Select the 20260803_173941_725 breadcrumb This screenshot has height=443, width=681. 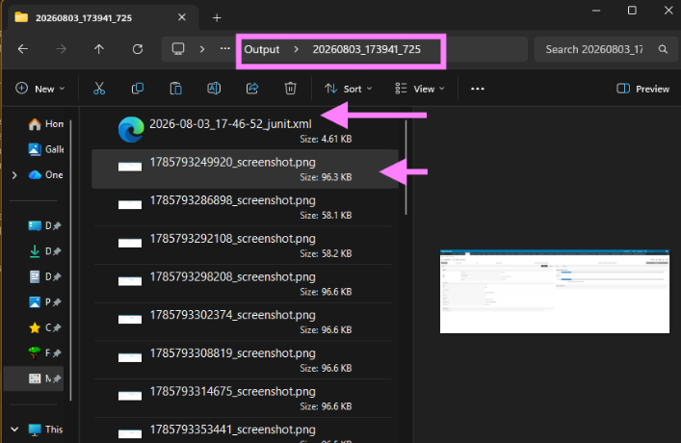click(x=367, y=49)
